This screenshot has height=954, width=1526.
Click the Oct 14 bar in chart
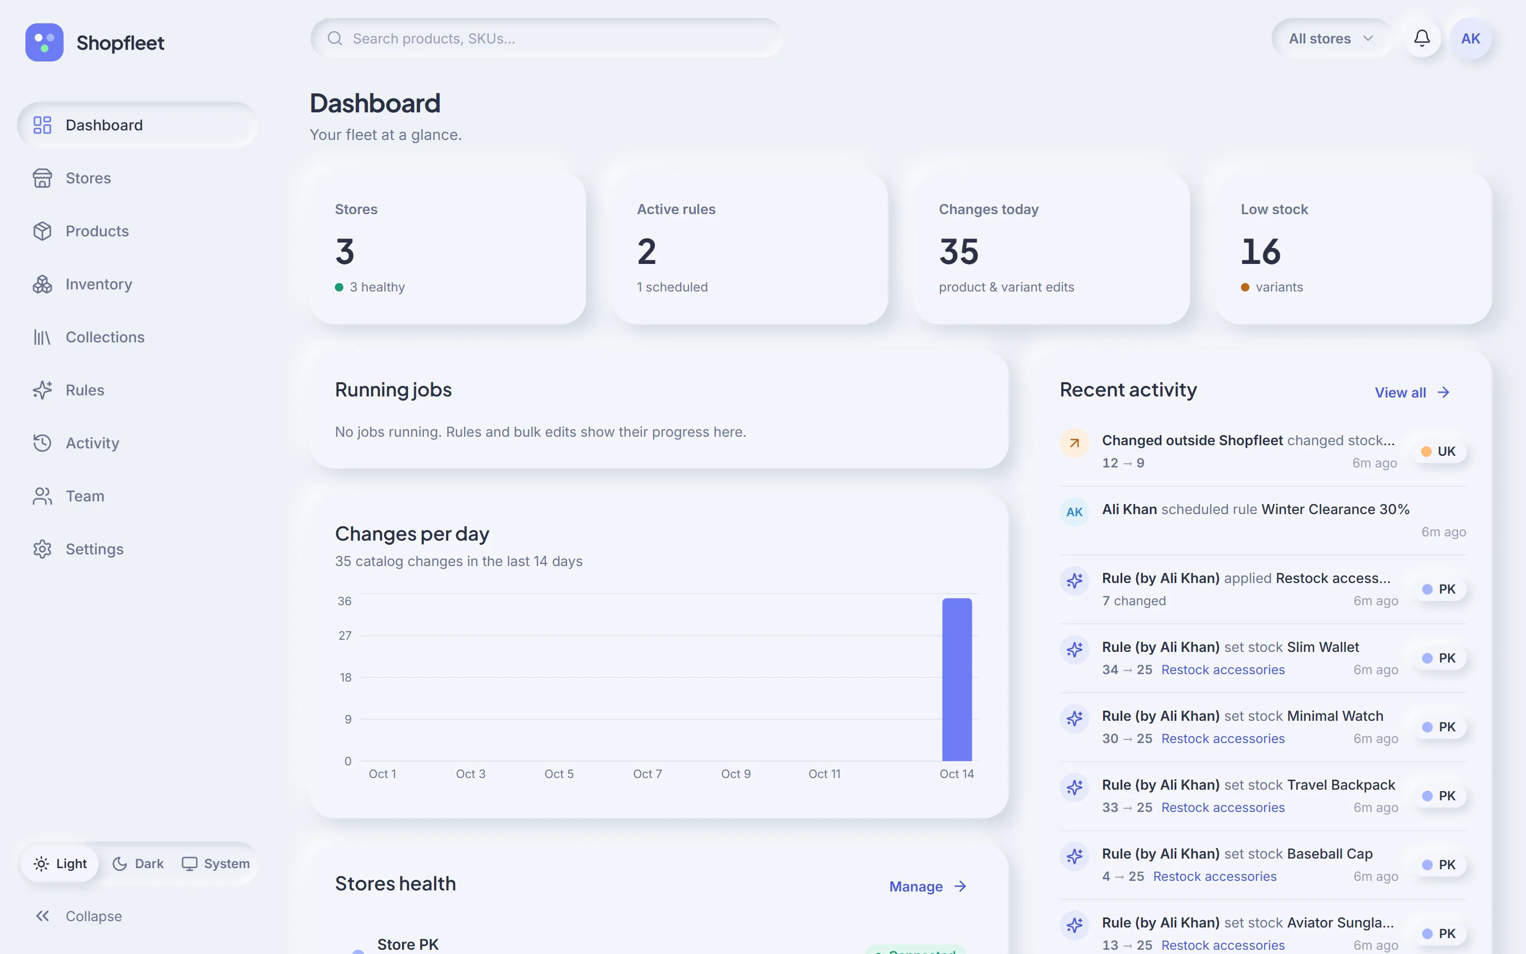tap(956, 679)
